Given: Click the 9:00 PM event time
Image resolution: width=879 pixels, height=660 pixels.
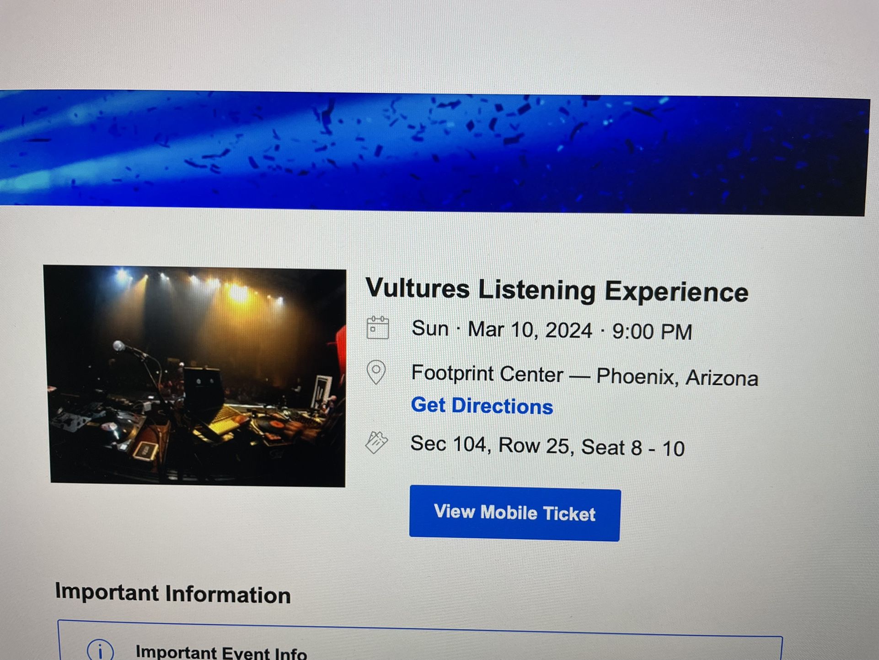Looking at the screenshot, I should tap(652, 331).
